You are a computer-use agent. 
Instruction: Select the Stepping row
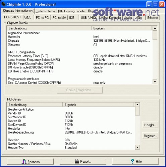(x=79, y=44)
